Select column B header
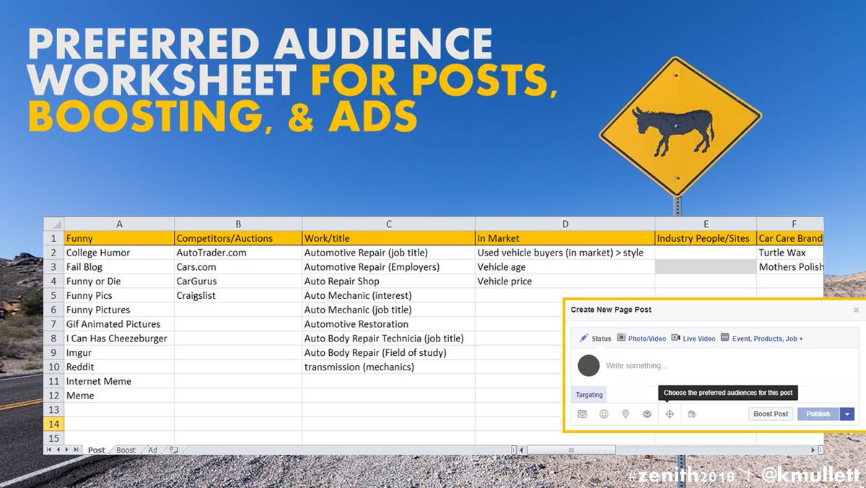Image resolution: width=866 pixels, height=488 pixels. 238,224
